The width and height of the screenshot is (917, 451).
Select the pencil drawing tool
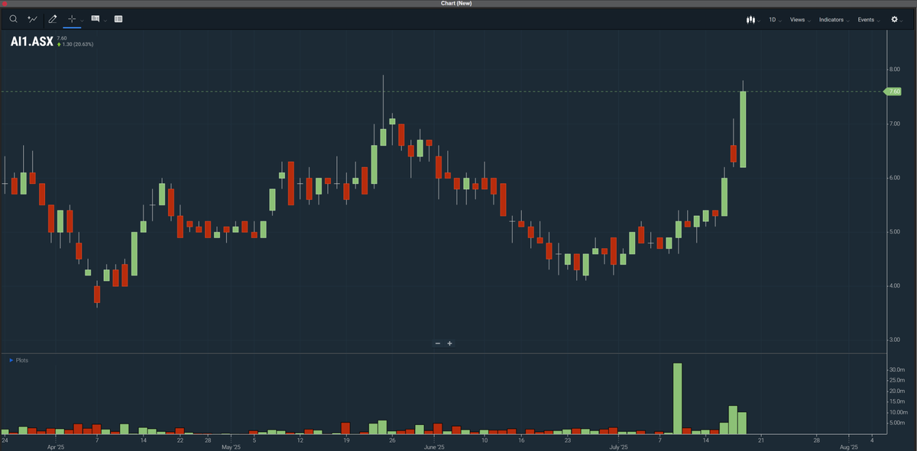[53, 19]
